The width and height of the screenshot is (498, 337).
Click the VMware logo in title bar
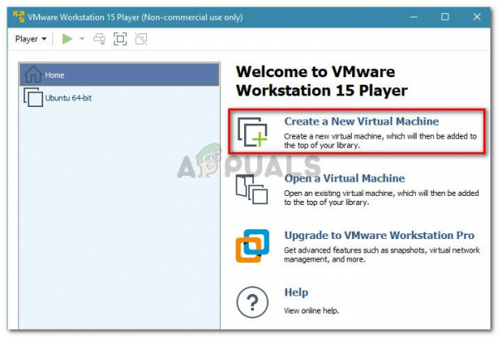(19, 17)
